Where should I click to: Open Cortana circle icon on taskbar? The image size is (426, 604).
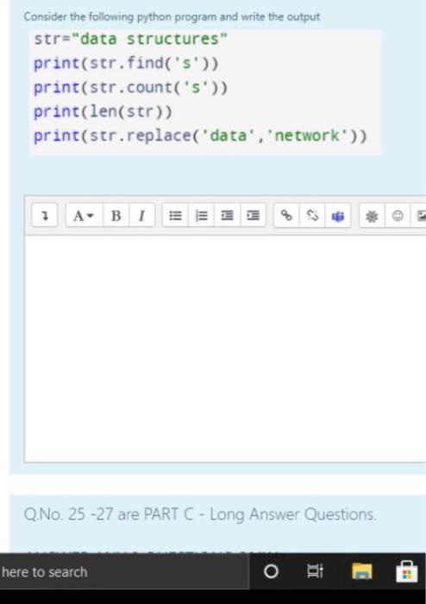(271, 571)
